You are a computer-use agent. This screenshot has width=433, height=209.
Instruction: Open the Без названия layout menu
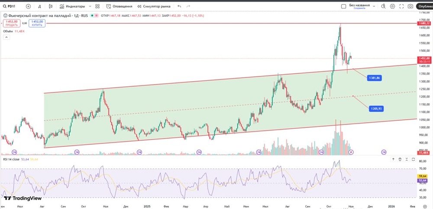(362, 6)
